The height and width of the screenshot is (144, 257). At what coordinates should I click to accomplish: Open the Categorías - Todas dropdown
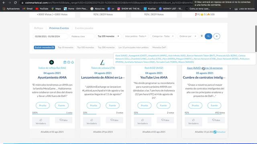click(x=163, y=36)
